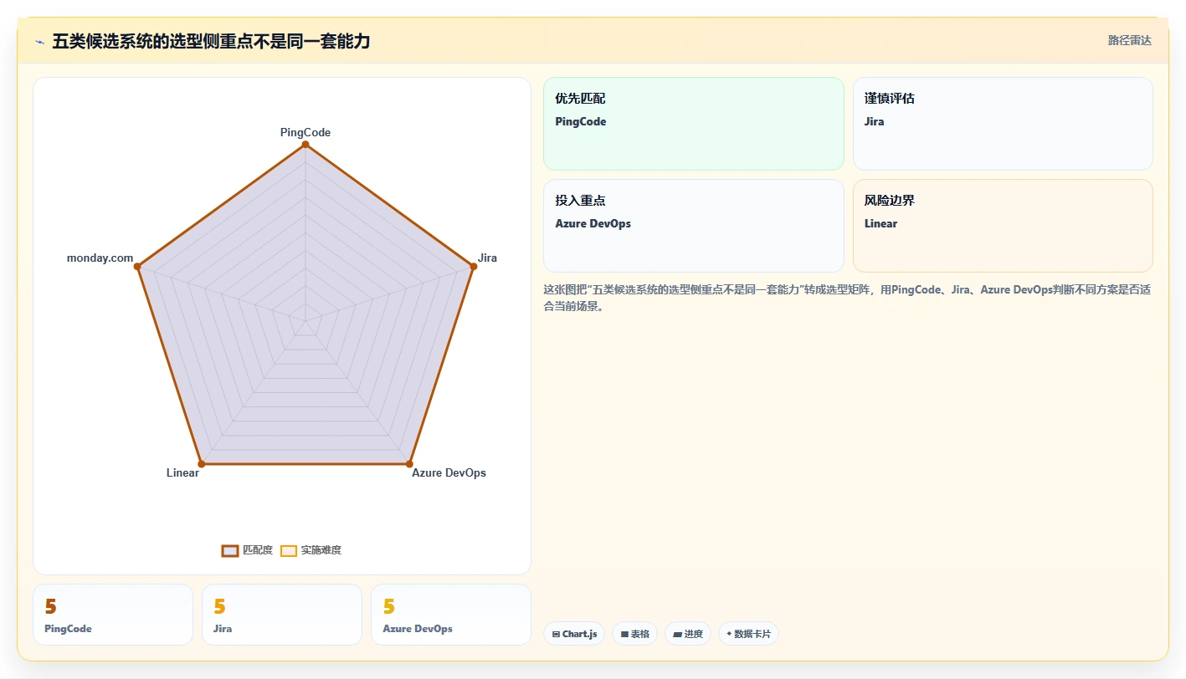
Task: Select the Jira radar data point
Action: [473, 266]
